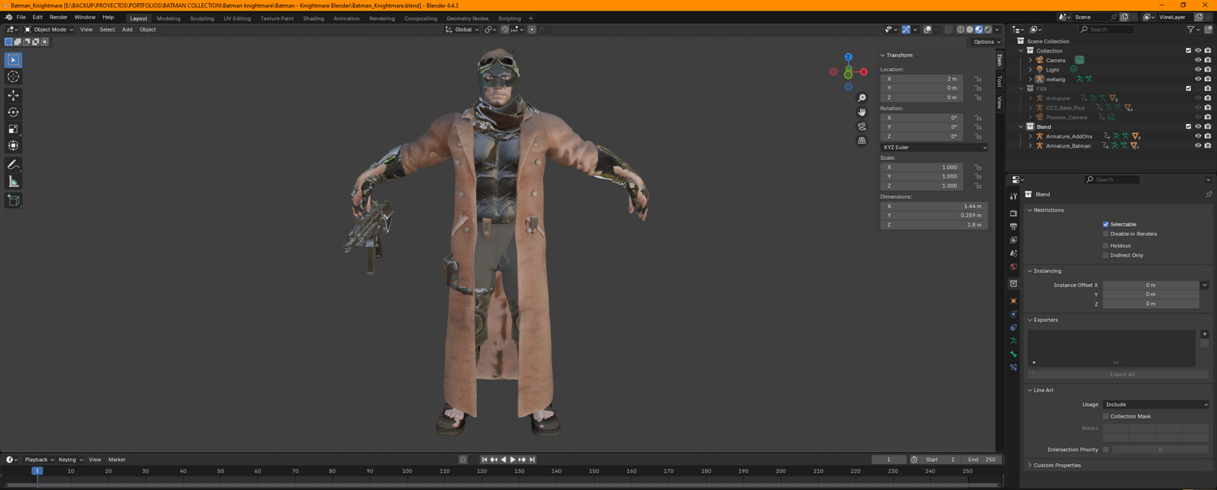
Task: Open the View Layer properties tab
Action: [1013, 240]
